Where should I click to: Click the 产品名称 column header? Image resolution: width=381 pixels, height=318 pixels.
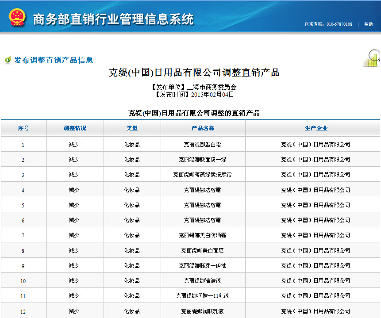(x=203, y=128)
